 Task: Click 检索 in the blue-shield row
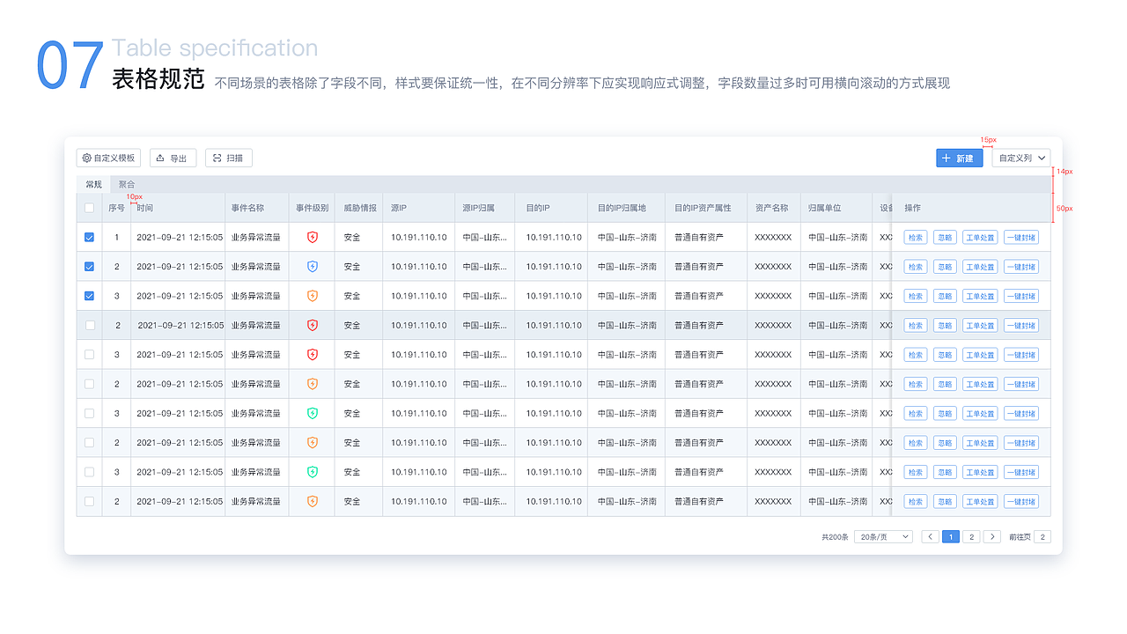916,267
